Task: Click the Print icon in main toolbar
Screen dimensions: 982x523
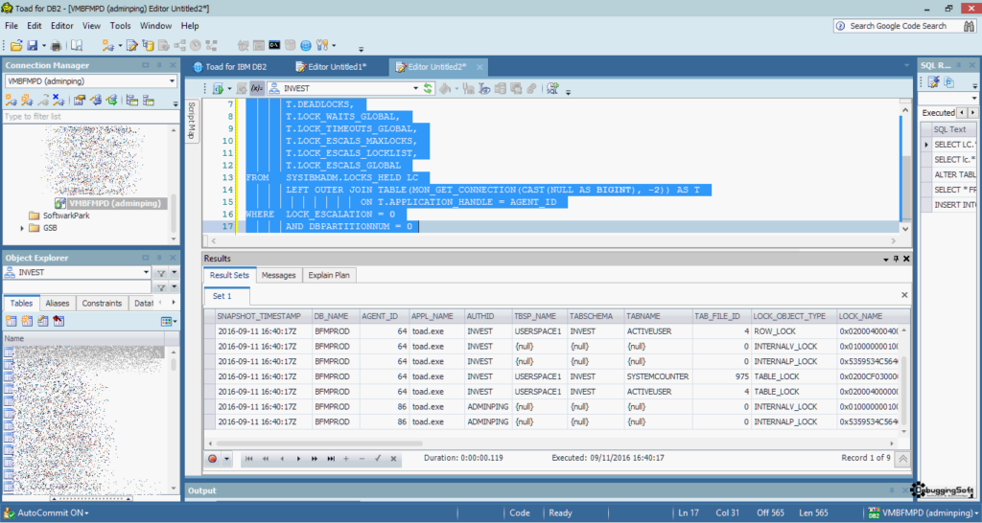Action: (57, 45)
